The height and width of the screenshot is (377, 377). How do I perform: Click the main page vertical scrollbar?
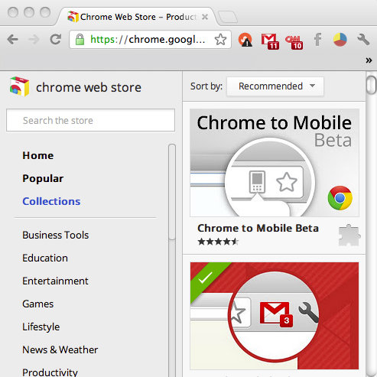point(371,85)
